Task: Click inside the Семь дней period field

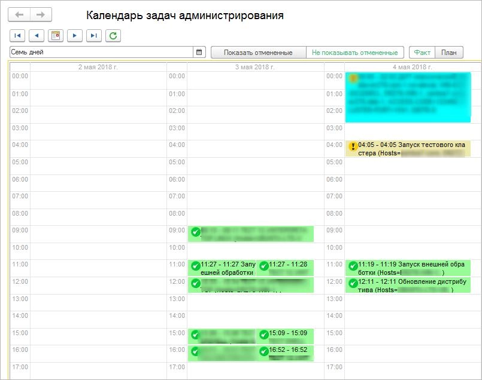Action: [90, 53]
